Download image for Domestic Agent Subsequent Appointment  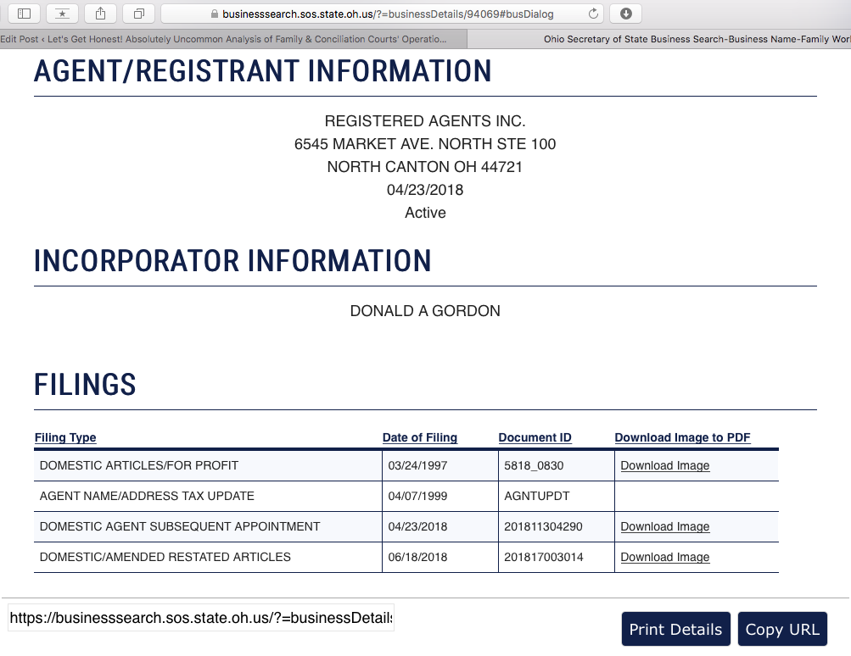pos(664,526)
